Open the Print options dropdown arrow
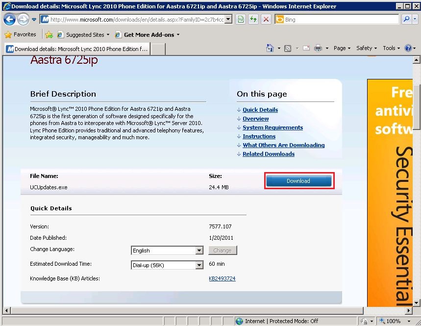 click(327, 49)
